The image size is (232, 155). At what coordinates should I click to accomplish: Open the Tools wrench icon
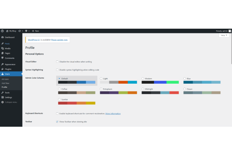click(x=2, y=93)
